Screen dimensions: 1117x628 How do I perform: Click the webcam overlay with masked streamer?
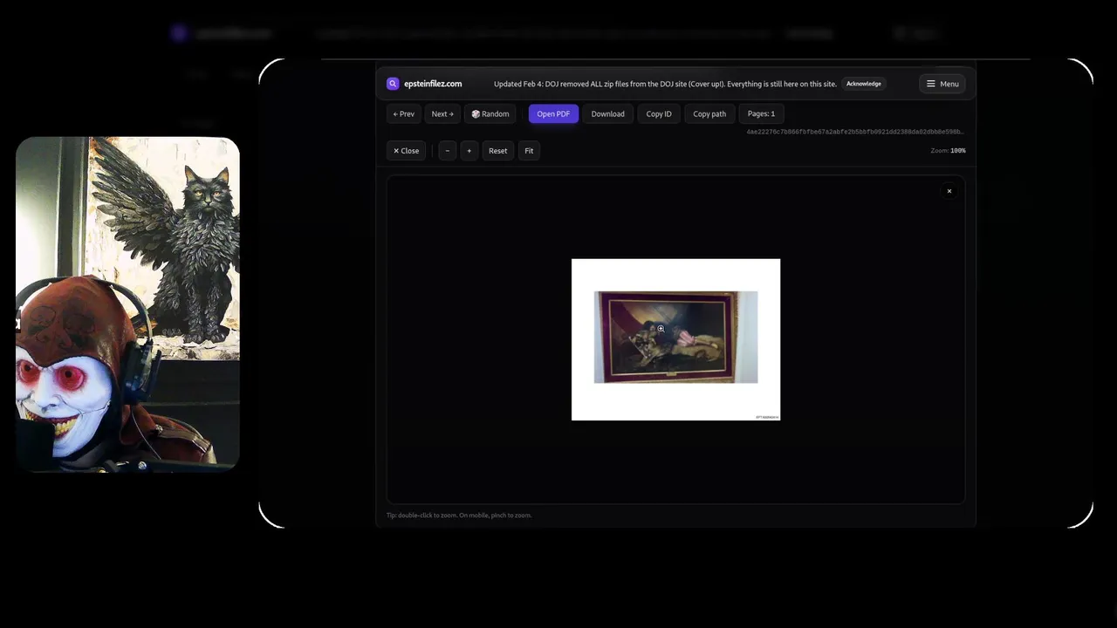click(127, 304)
